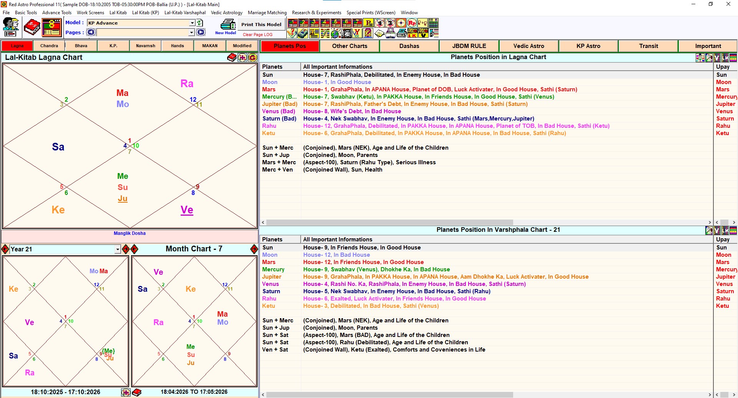Click the Important tab
This screenshot has width=738, height=398.
coord(708,46)
